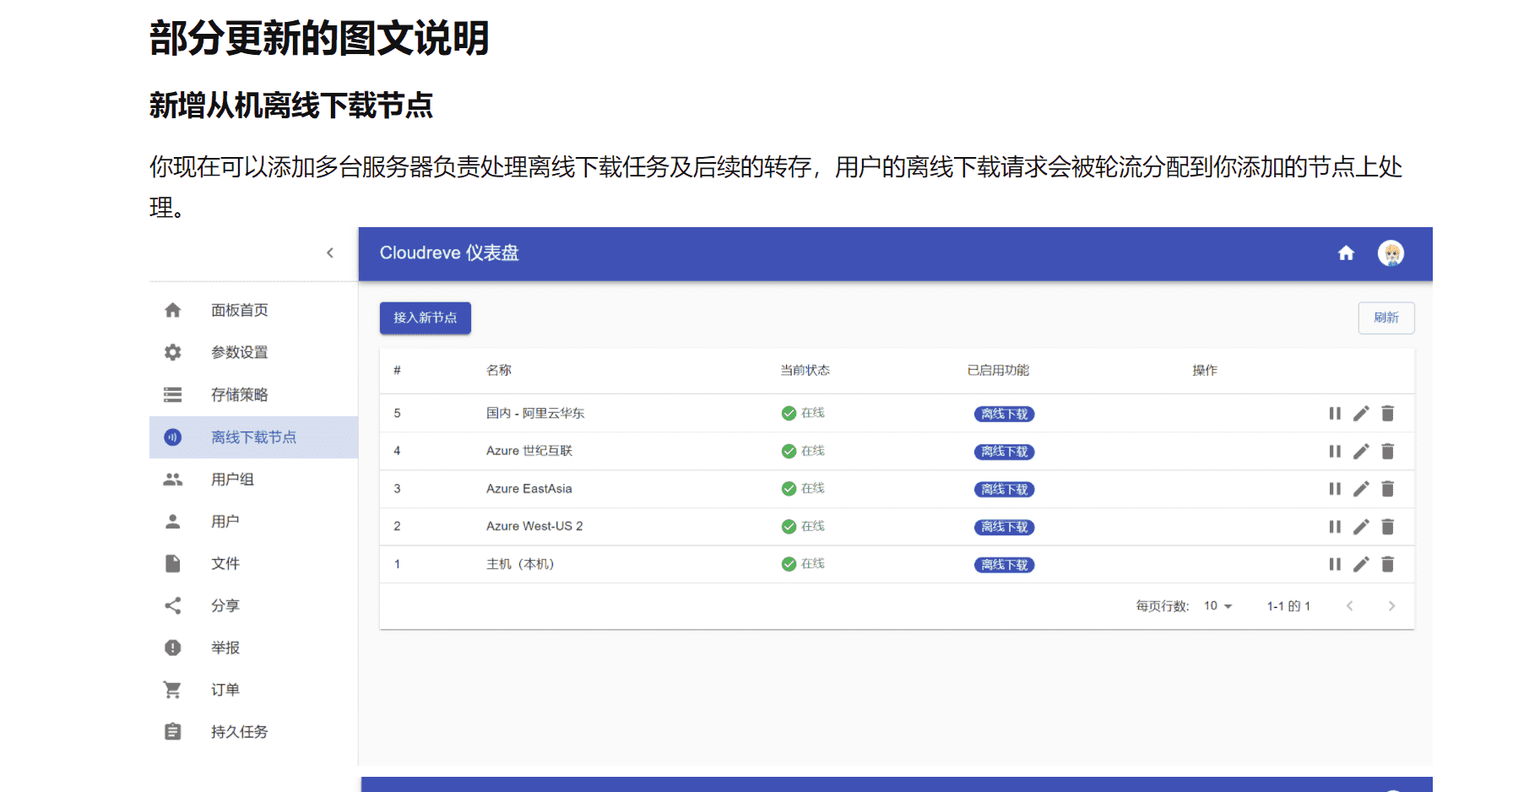Pause the Azure EastAsia node

tap(1335, 489)
